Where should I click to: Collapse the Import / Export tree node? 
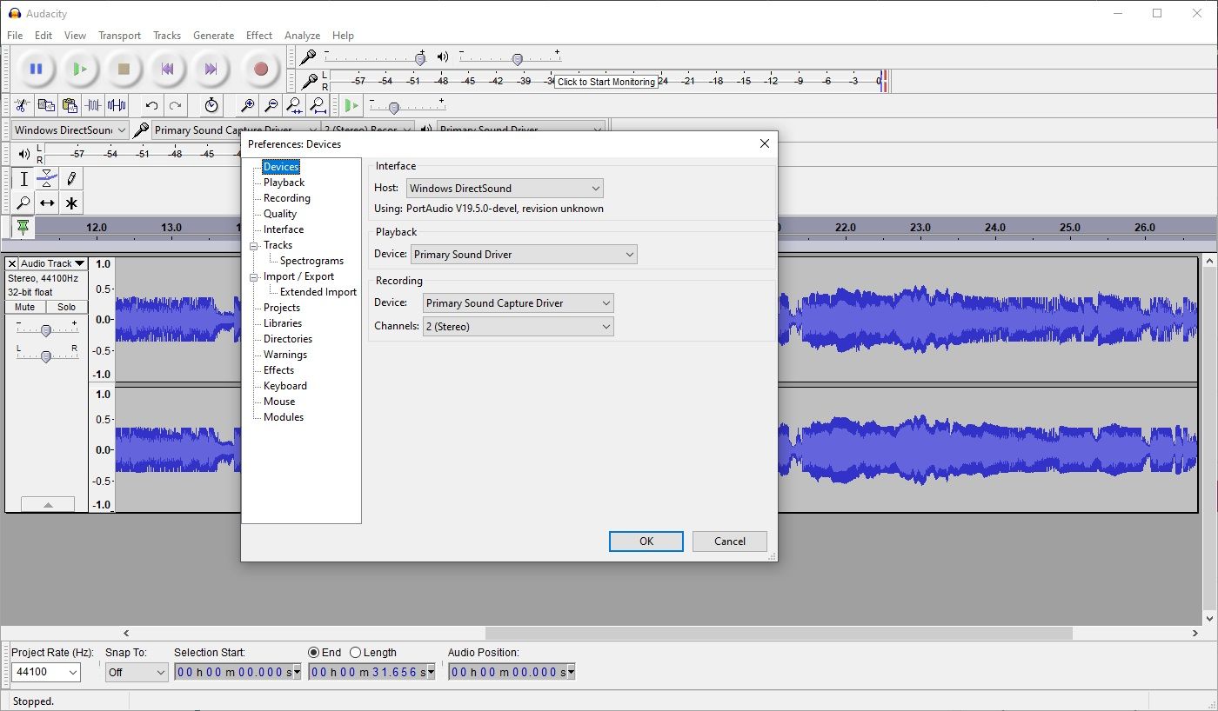[x=255, y=276]
